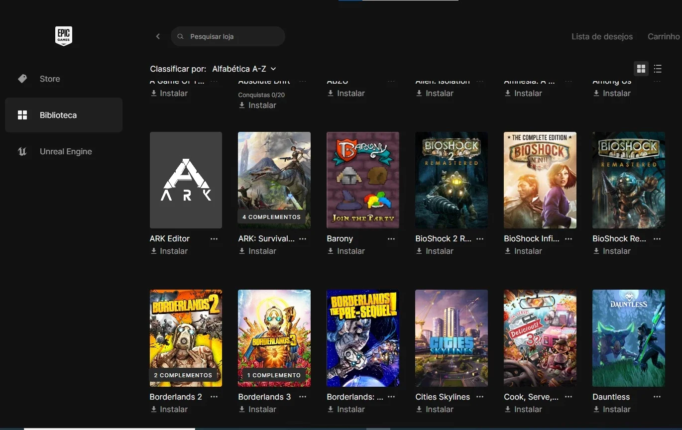This screenshot has width=682, height=430.
Task: Open Carrinho link
Action: coord(664,36)
